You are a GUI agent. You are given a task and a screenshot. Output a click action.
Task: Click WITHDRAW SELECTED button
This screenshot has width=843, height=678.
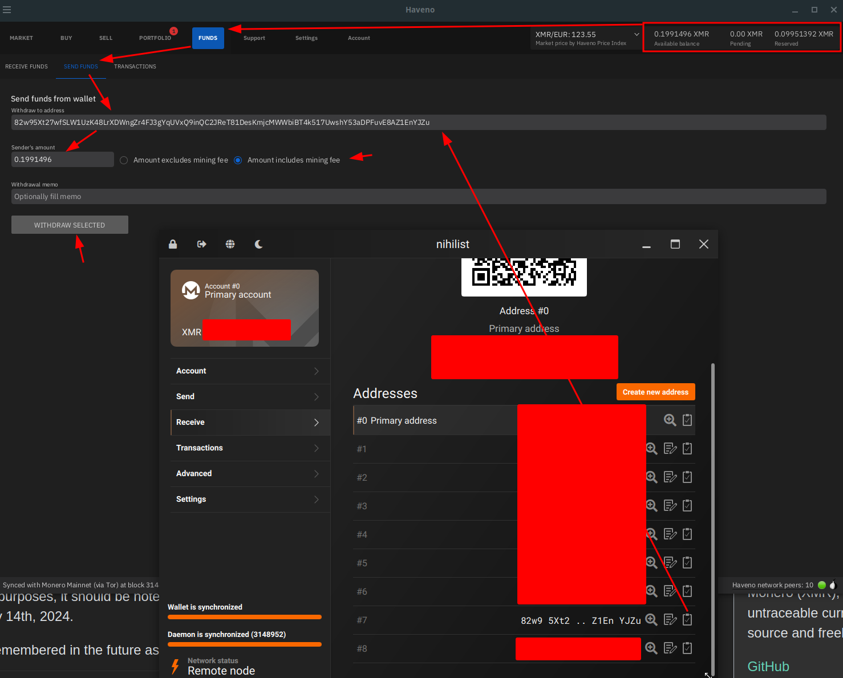click(x=70, y=225)
